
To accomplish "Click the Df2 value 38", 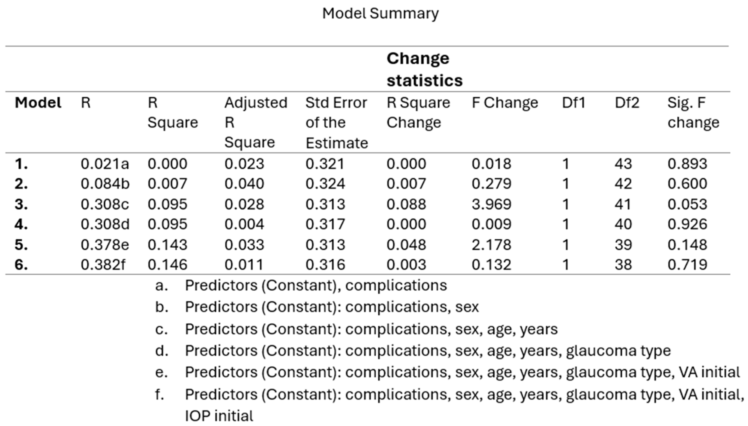I will (x=623, y=265).
